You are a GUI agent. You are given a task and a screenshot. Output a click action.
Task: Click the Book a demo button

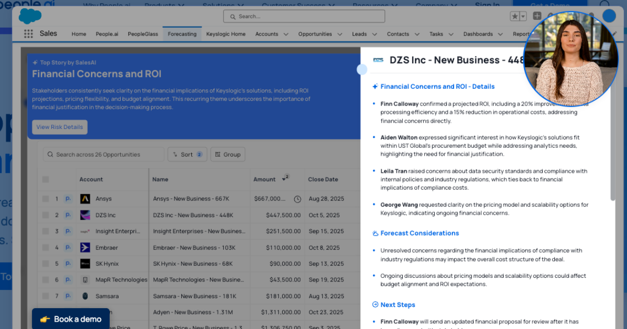[x=71, y=319]
